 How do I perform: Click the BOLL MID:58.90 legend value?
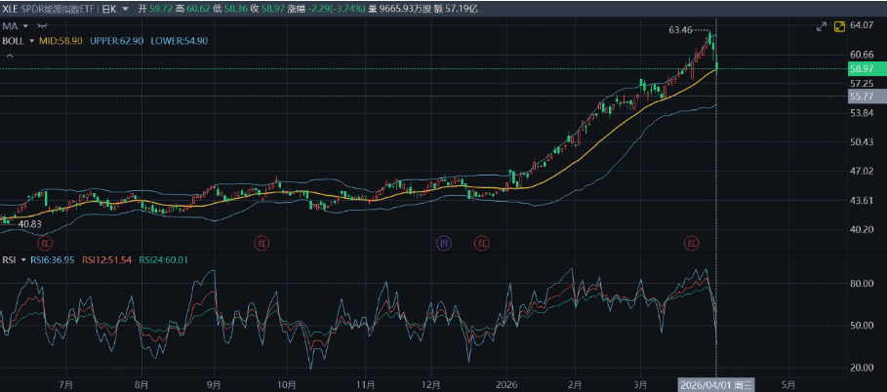tap(60, 41)
